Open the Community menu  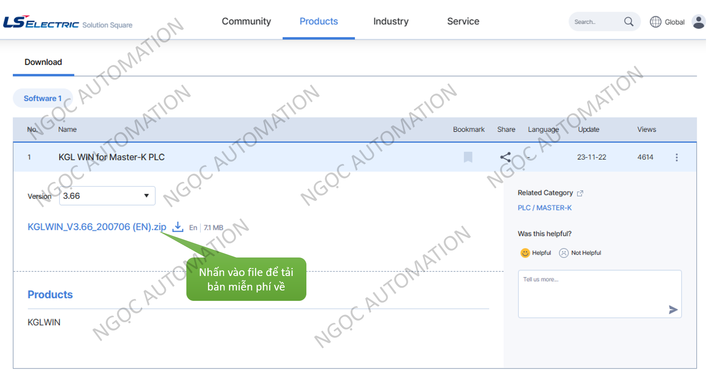(246, 21)
